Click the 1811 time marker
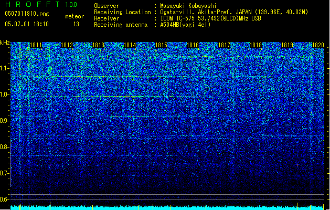This screenshot has height=210, width=330. click(x=36, y=45)
